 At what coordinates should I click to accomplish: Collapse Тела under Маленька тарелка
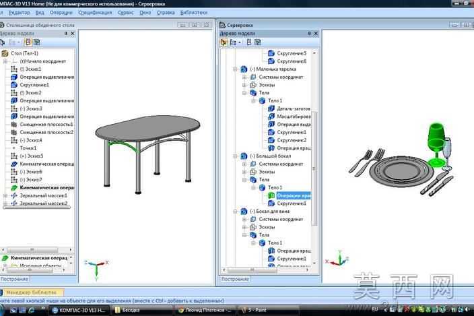click(244, 93)
